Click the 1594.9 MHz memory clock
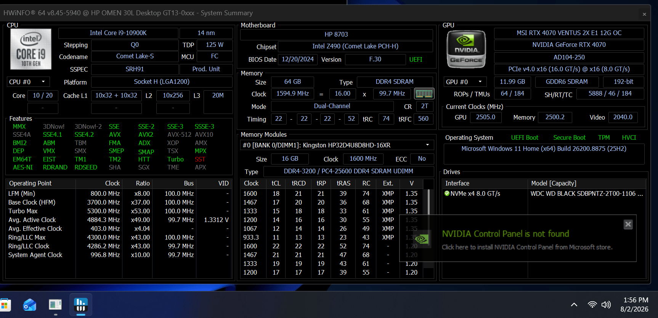 pyautogui.click(x=293, y=94)
